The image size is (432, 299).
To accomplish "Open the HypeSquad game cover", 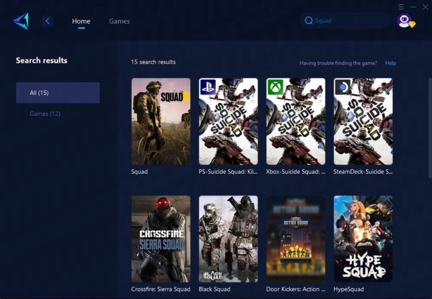I will tap(363, 239).
